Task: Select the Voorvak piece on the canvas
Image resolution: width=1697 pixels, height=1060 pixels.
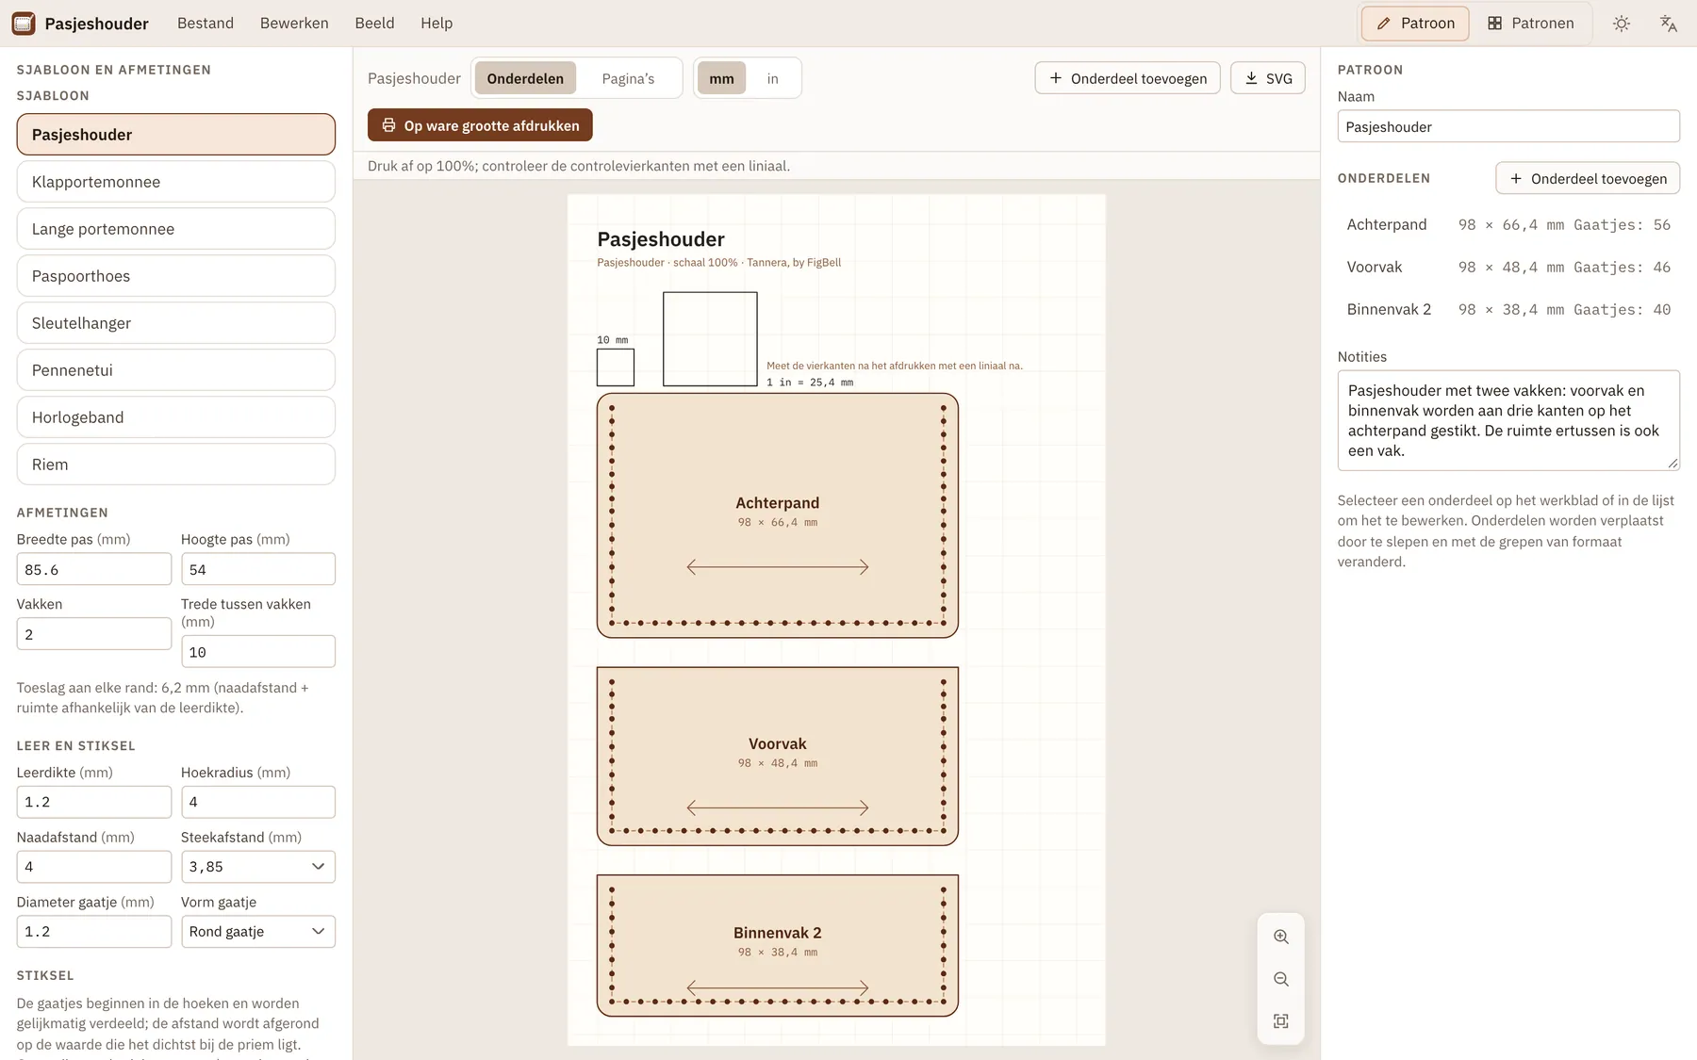Action: [x=778, y=756]
